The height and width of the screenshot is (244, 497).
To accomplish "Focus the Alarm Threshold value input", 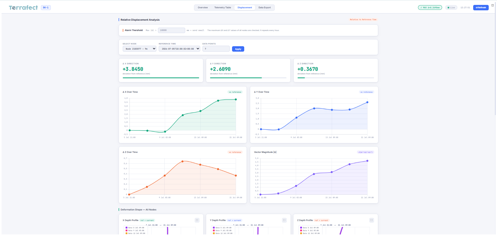I will coord(171,30).
